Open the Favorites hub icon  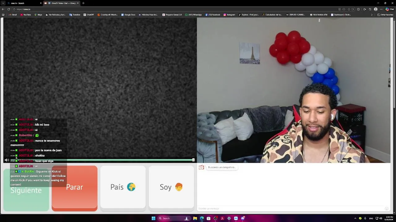[x=364, y=9]
